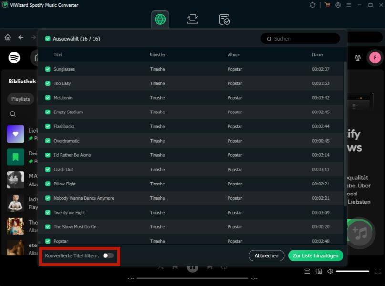The height and width of the screenshot is (286, 385).
Task: Uncheck the Crash Out track checkbox
Action: coord(48,170)
